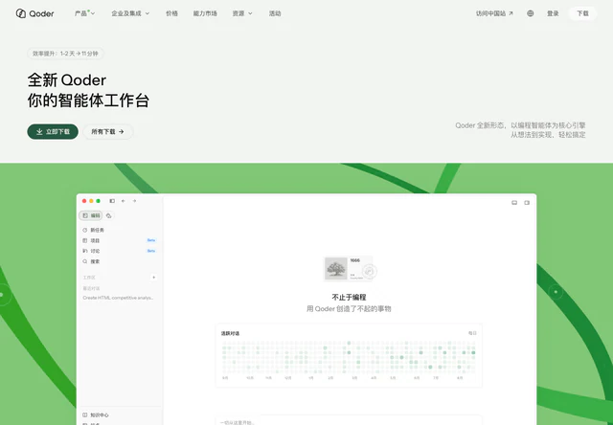Click 登录 to sign in

[553, 13]
